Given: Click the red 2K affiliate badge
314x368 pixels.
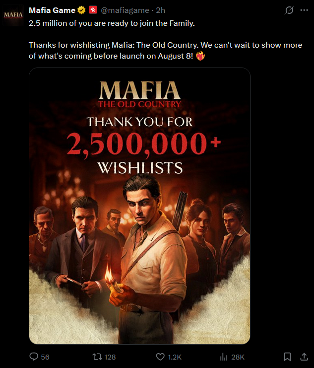Looking at the screenshot, I should [93, 10].
